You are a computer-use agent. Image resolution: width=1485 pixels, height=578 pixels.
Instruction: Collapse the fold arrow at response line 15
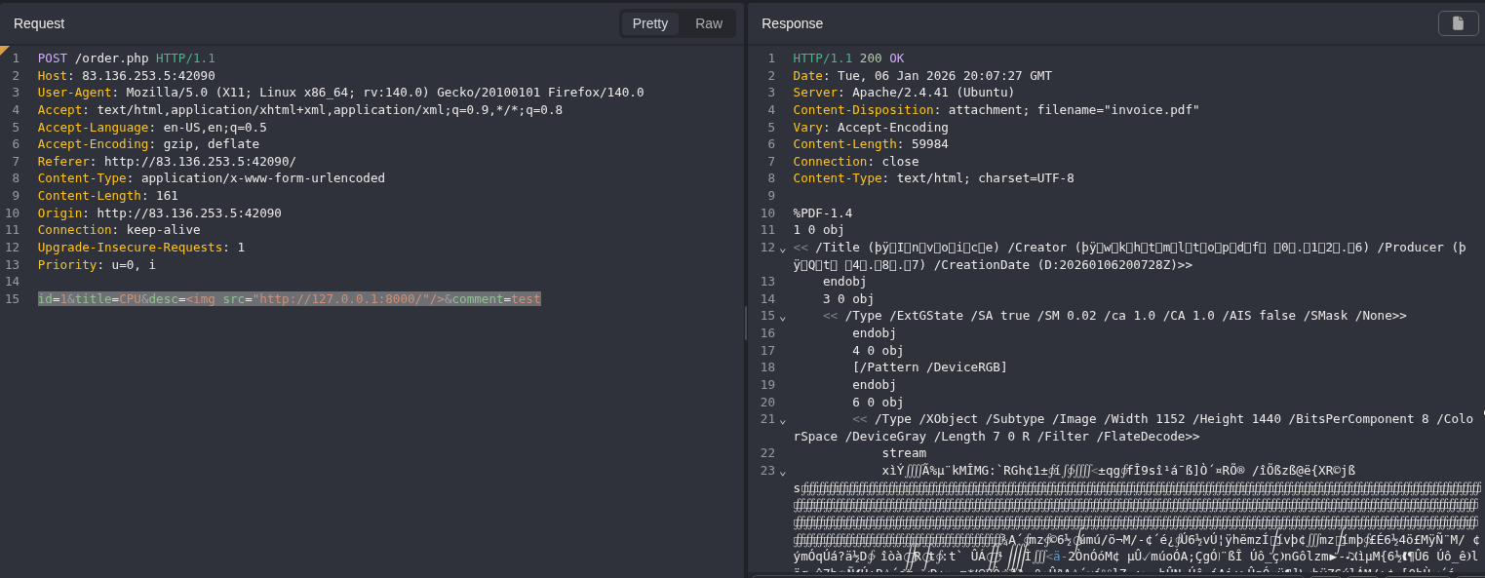pyautogui.click(x=782, y=317)
